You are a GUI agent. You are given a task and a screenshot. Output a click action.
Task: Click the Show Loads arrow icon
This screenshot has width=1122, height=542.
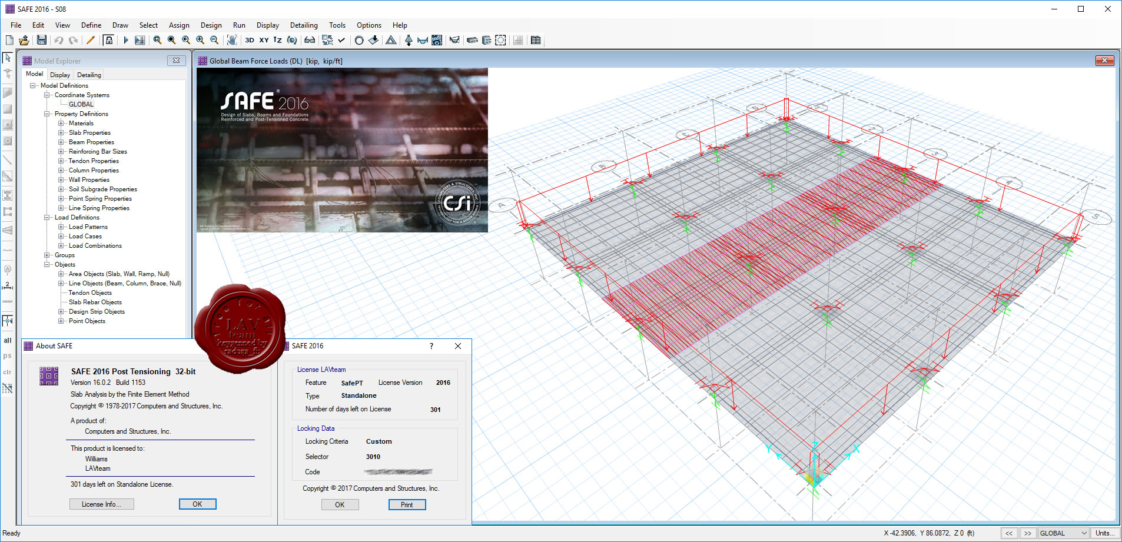(373, 40)
